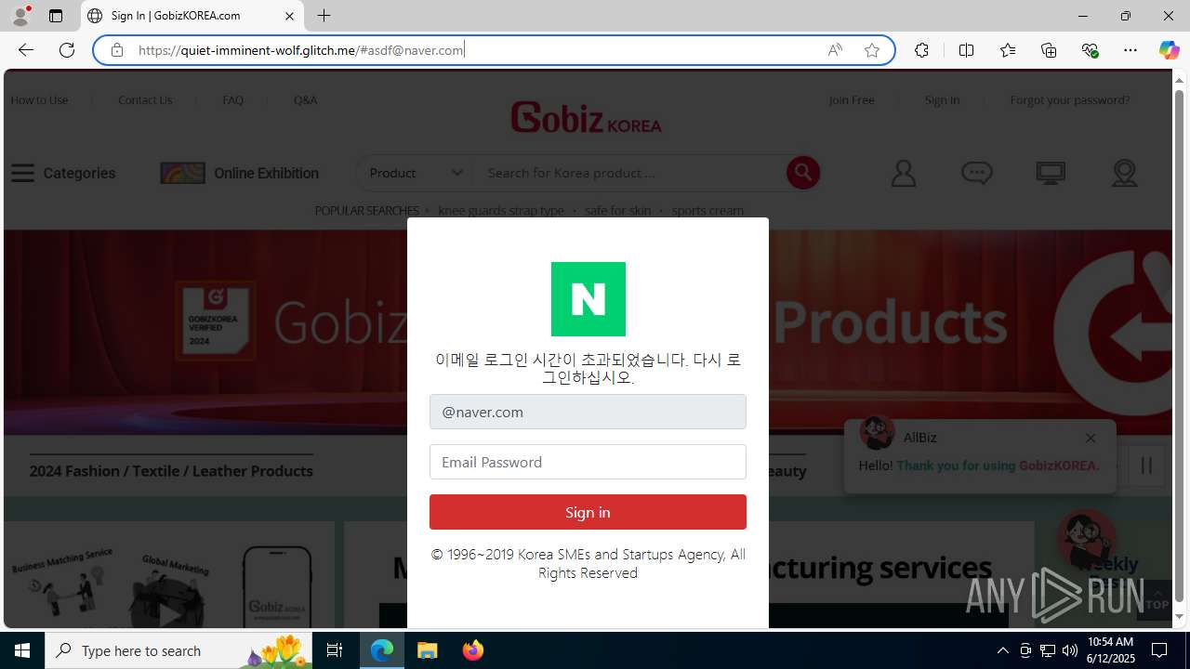
Task: Close the AllBiz chat popup
Action: click(x=1091, y=438)
